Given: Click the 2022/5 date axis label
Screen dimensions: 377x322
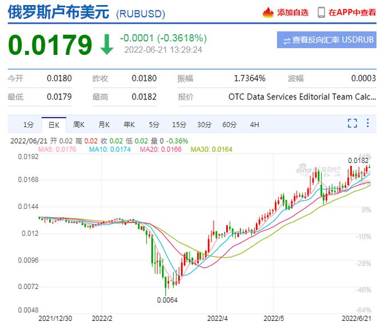Looking at the screenshot, I should 274,319.
